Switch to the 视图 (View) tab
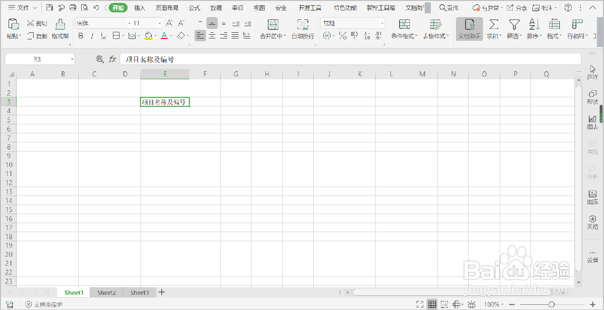The width and height of the screenshot is (604, 310). [259, 8]
